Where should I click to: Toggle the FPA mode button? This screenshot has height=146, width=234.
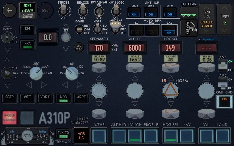coord(27,45)
